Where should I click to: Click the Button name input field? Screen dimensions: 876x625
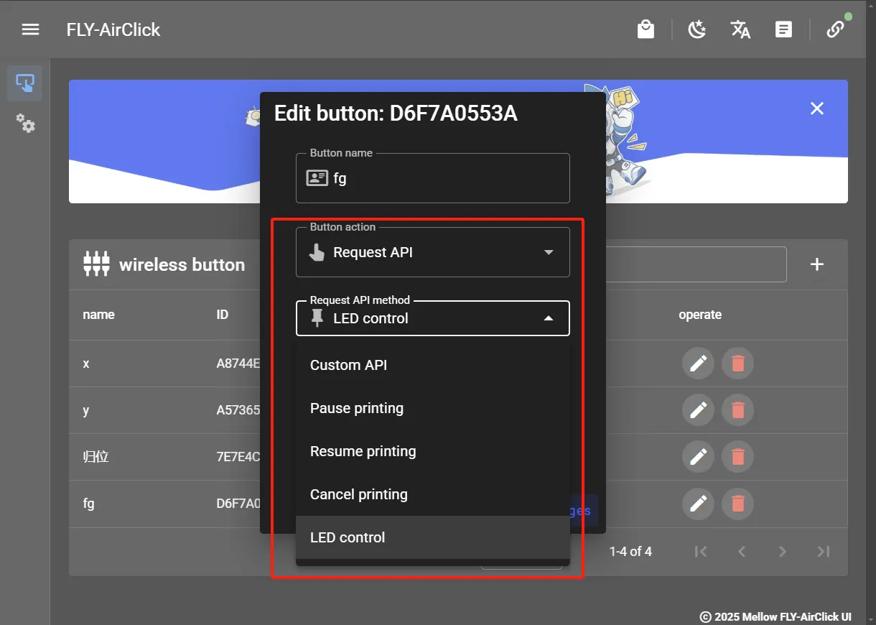(445, 178)
